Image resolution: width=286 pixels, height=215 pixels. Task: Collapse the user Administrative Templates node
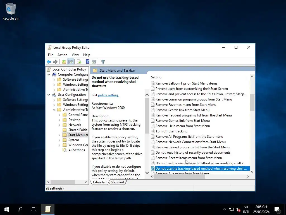tap(54, 110)
